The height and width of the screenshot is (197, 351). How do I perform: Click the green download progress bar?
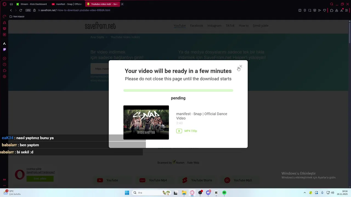coord(178,90)
